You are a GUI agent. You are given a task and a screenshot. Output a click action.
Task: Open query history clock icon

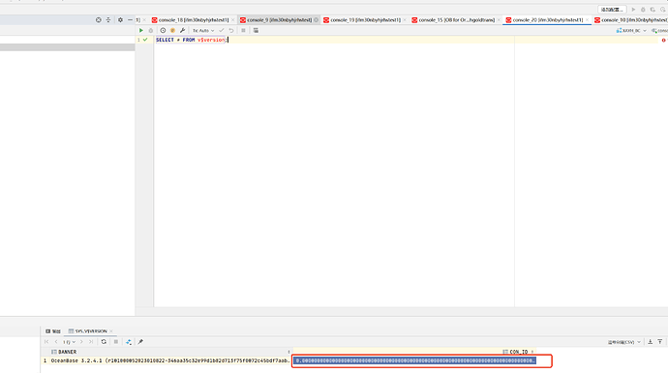pos(163,31)
